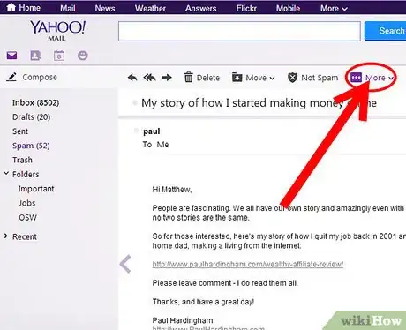This screenshot has width=406, height=330.
Task: Click the Forward arrow icon
Action: tap(167, 78)
